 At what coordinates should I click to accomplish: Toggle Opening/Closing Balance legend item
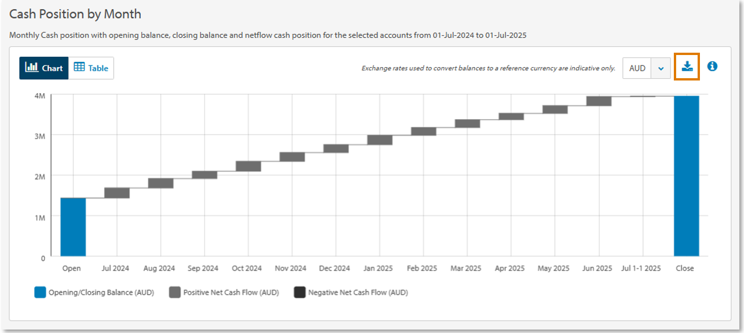click(101, 292)
